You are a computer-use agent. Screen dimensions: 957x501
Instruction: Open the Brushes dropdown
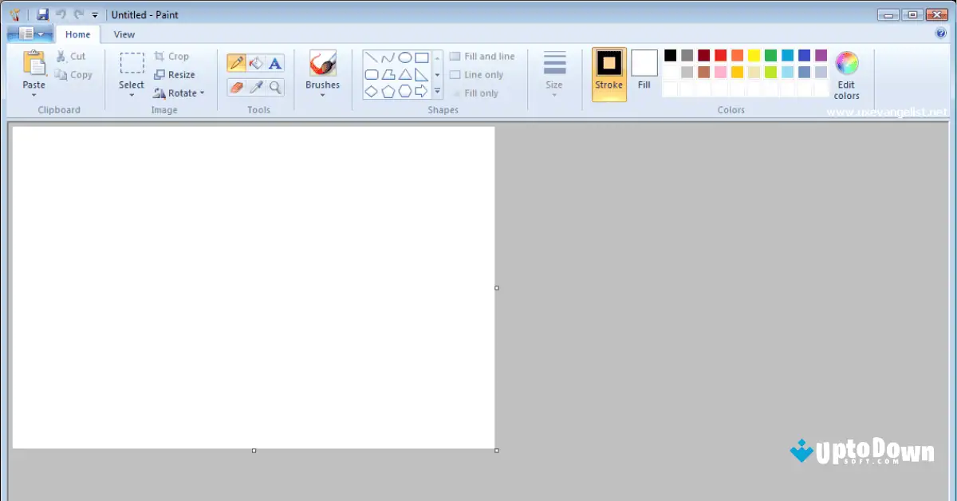[x=322, y=93]
